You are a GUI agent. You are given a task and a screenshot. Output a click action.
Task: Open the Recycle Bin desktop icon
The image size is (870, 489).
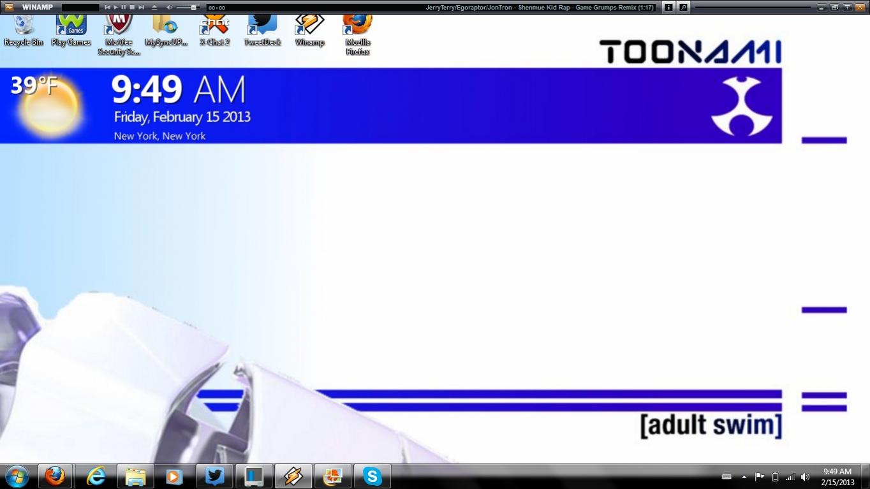[24, 31]
